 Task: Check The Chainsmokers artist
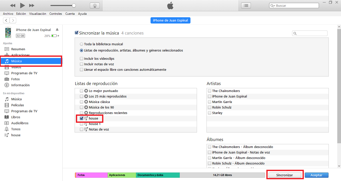tap(210, 91)
